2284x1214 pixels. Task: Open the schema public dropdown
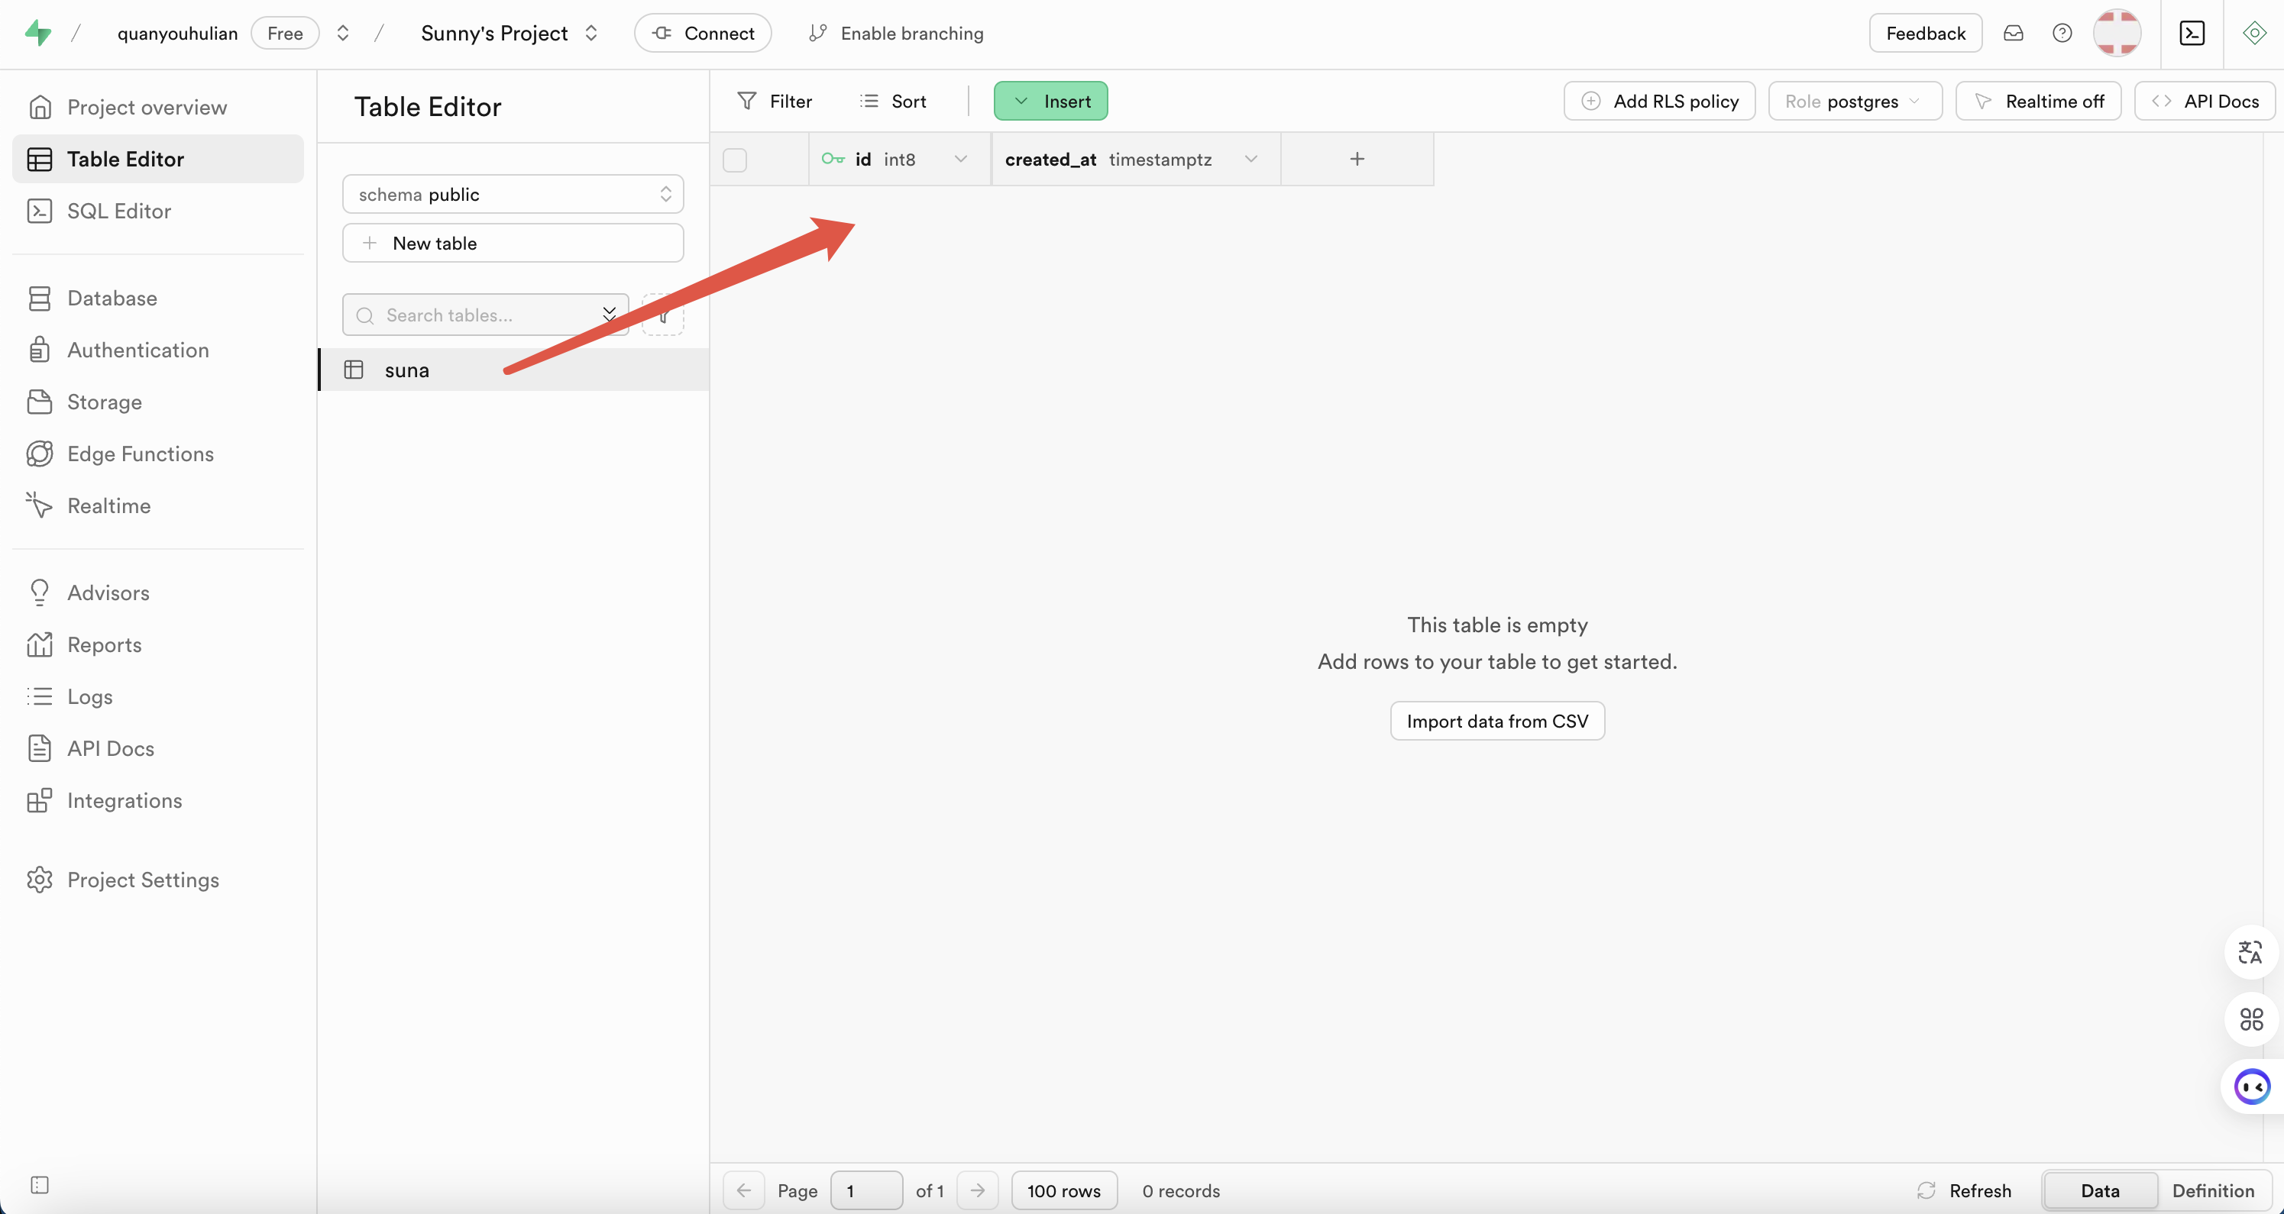[x=513, y=194]
